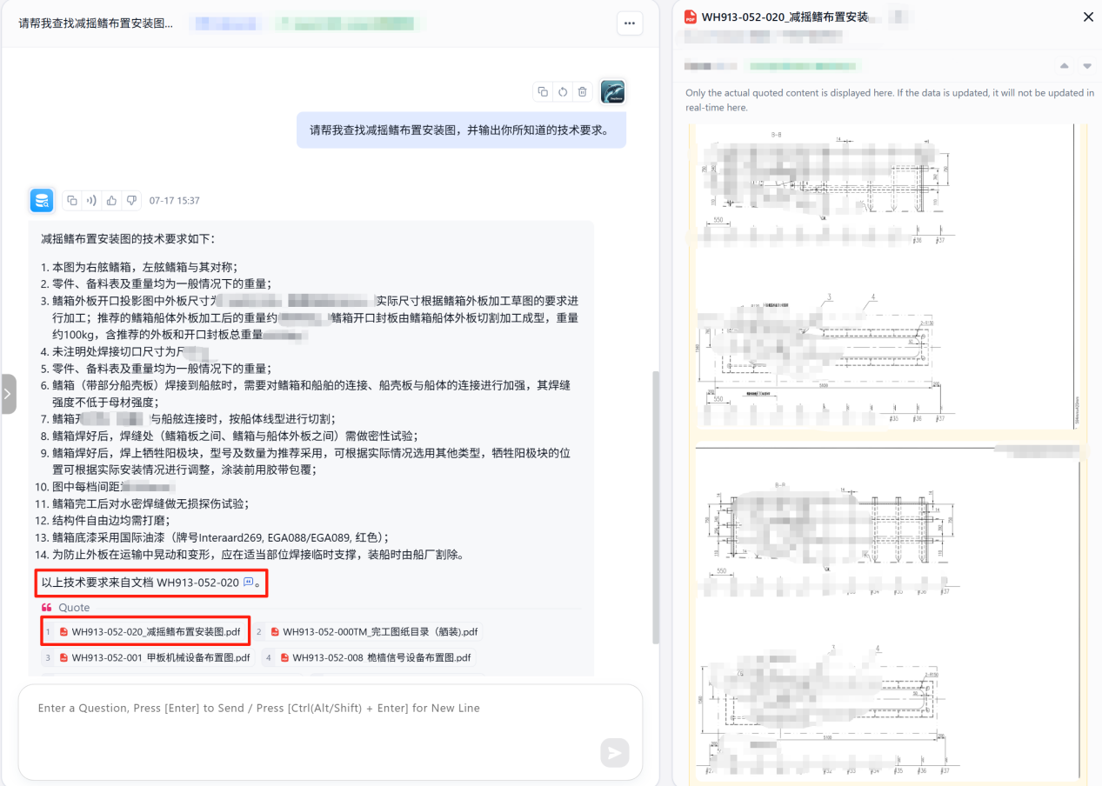Copy the assistant's answer text
Image resolution: width=1102 pixels, height=786 pixels.
click(x=72, y=201)
